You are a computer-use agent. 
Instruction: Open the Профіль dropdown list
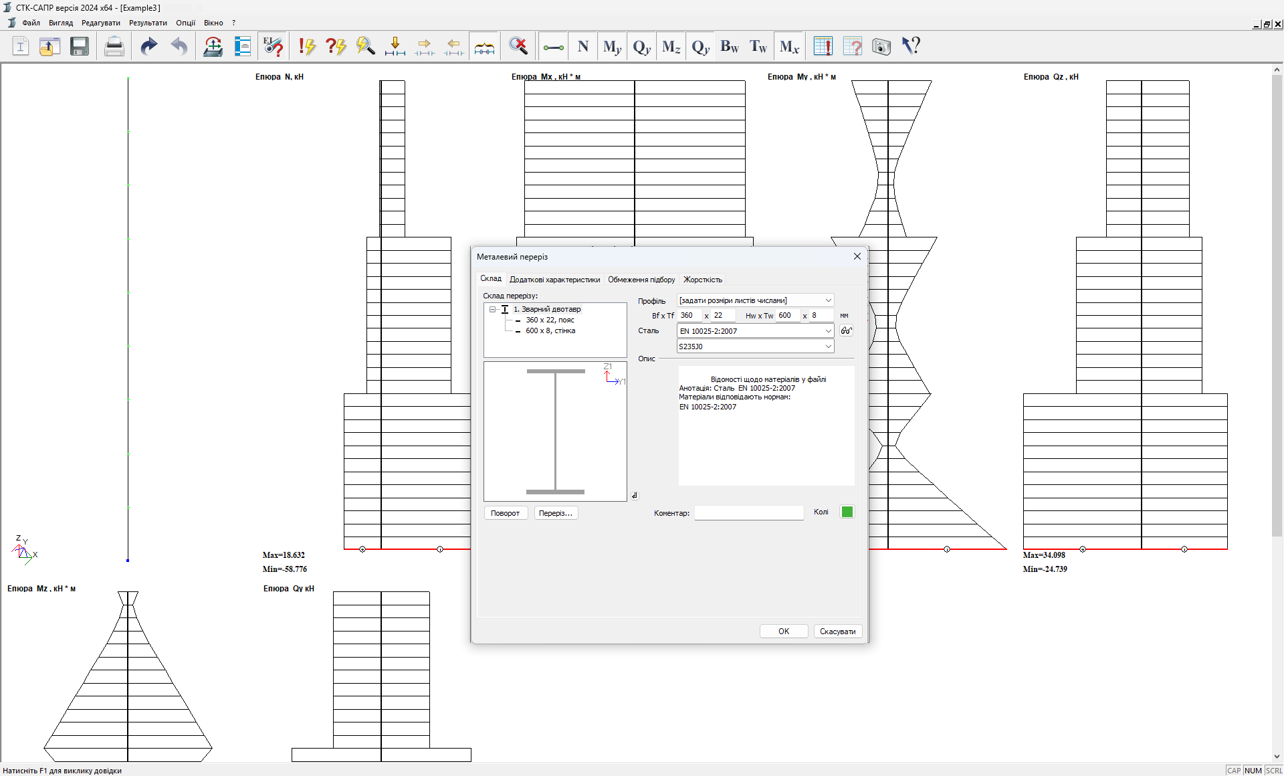coord(828,300)
